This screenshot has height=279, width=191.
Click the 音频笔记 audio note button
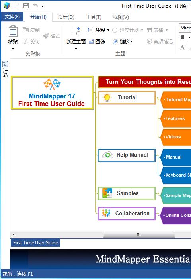tap(160, 41)
